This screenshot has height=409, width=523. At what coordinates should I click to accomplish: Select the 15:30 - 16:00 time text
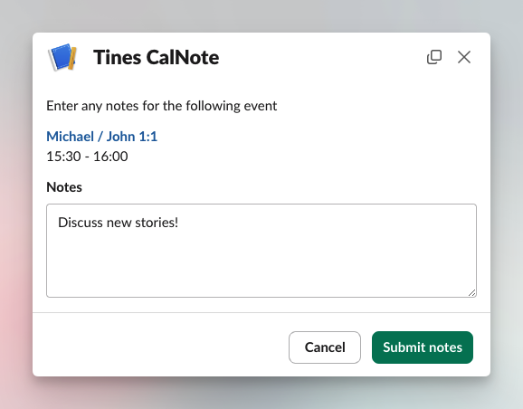pyautogui.click(x=87, y=157)
